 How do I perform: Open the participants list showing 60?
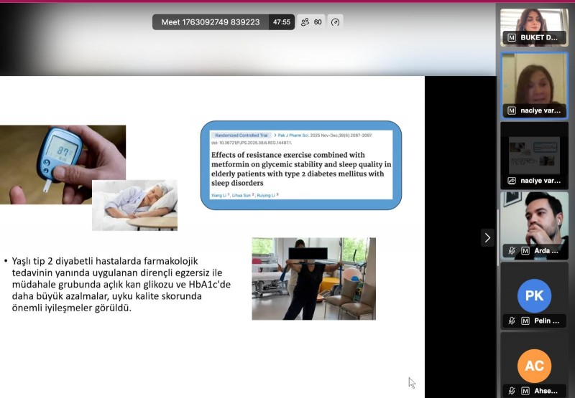point(311,22)
